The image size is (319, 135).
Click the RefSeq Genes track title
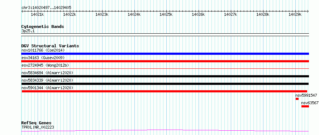click(36, 123)
